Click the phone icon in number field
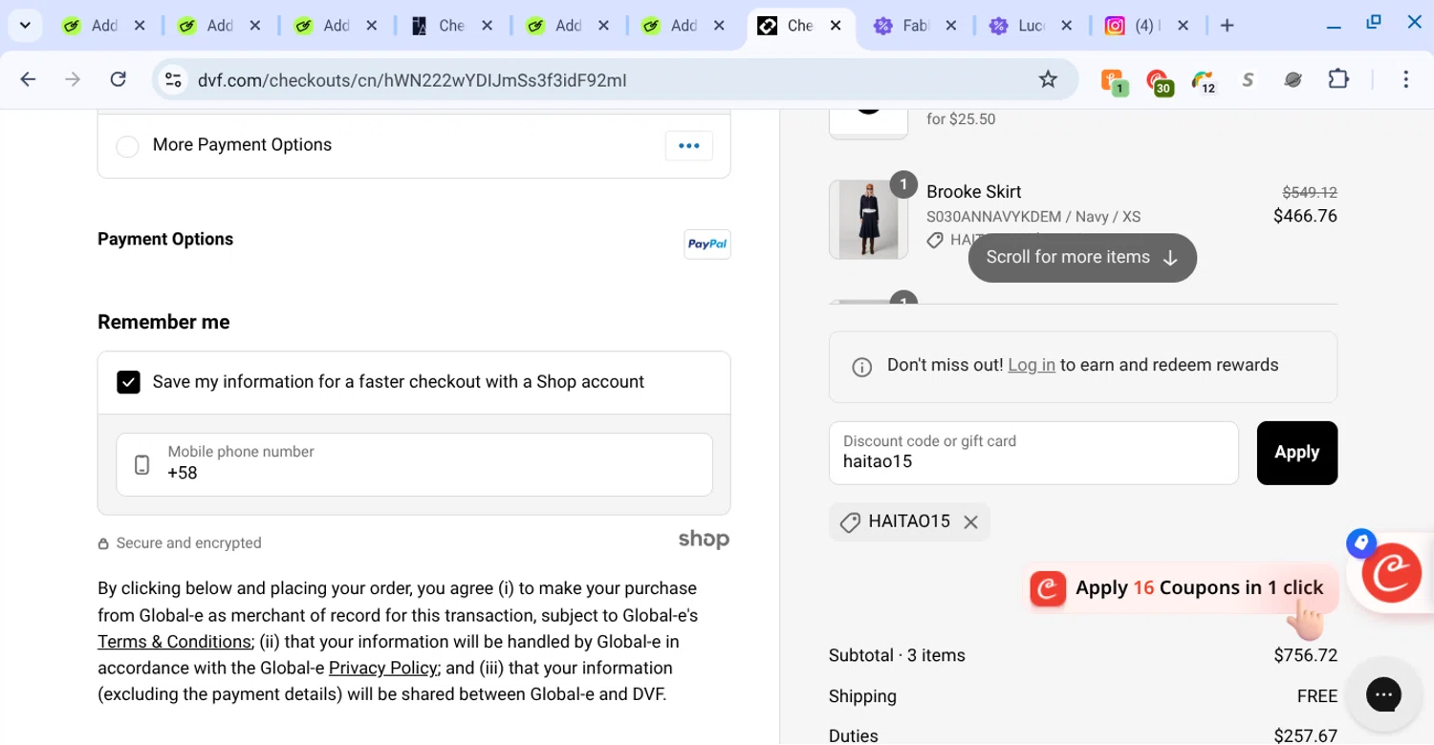The height and width of the screenshot is (745, 1434). (142, 465)
